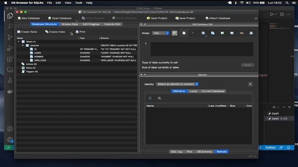298x167 pixels.
Task: Open the small arrow under the cell editor icon
Action: pos(206,36)
